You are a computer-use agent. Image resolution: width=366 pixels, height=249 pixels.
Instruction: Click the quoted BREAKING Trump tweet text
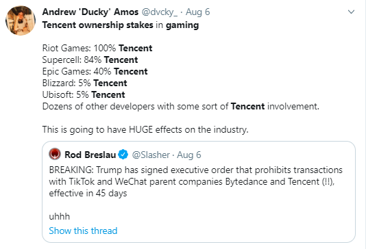coord(195,181)
